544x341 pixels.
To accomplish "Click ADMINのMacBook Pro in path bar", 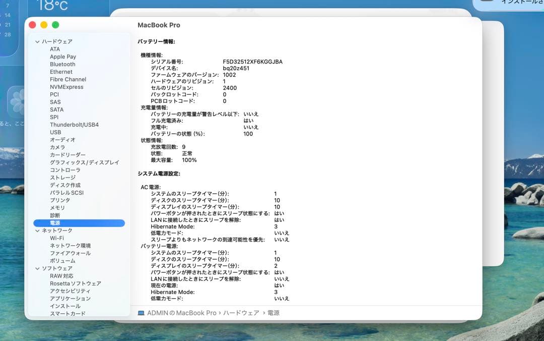I will tap(182, 313).
